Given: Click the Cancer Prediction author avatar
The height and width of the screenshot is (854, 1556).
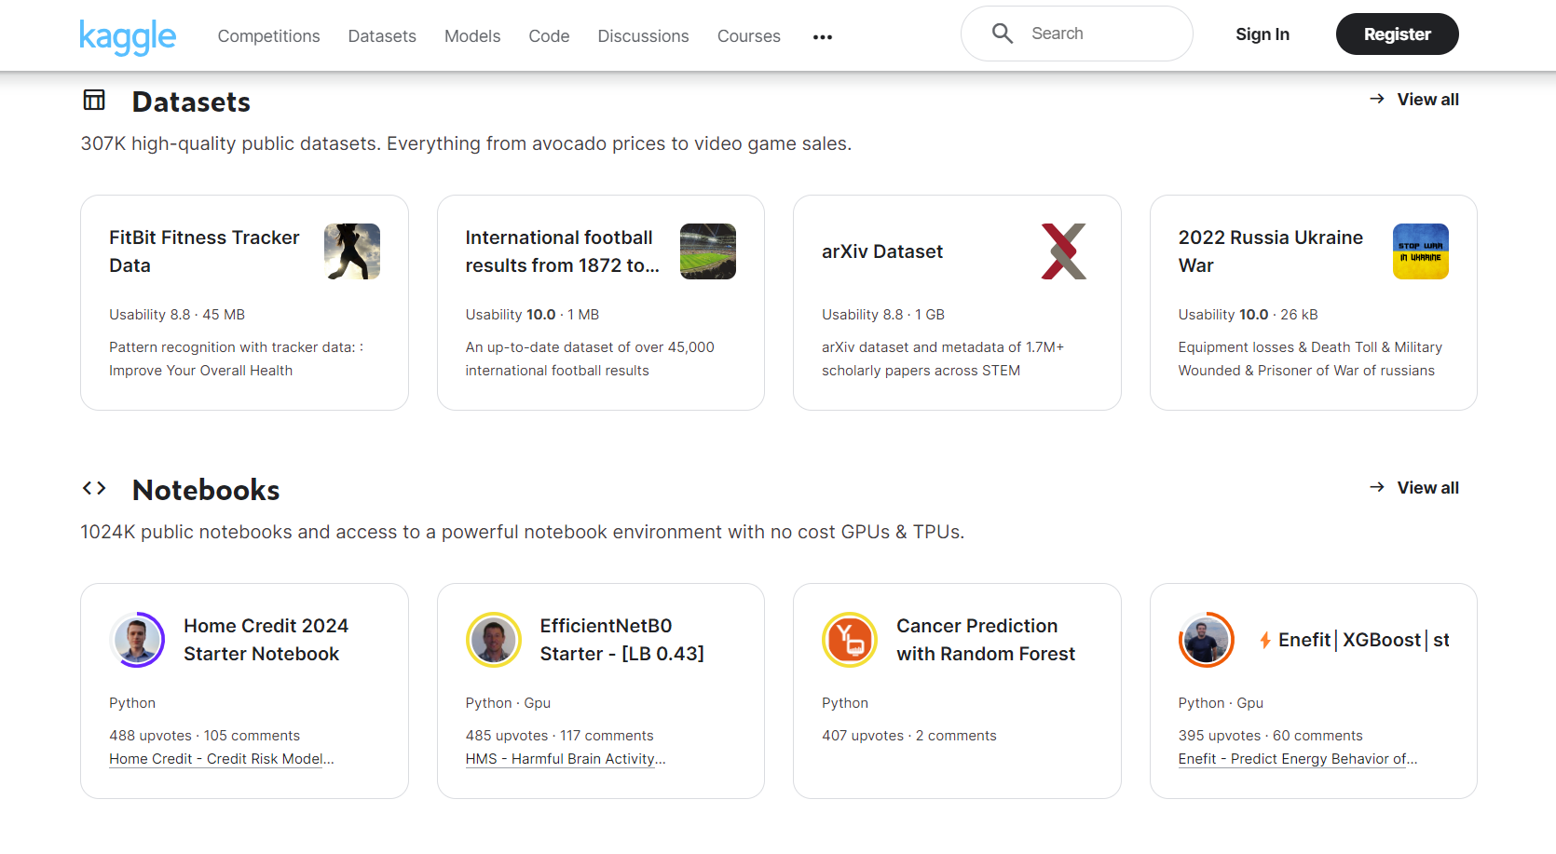Looking at the screenshot, I should 850,640.
